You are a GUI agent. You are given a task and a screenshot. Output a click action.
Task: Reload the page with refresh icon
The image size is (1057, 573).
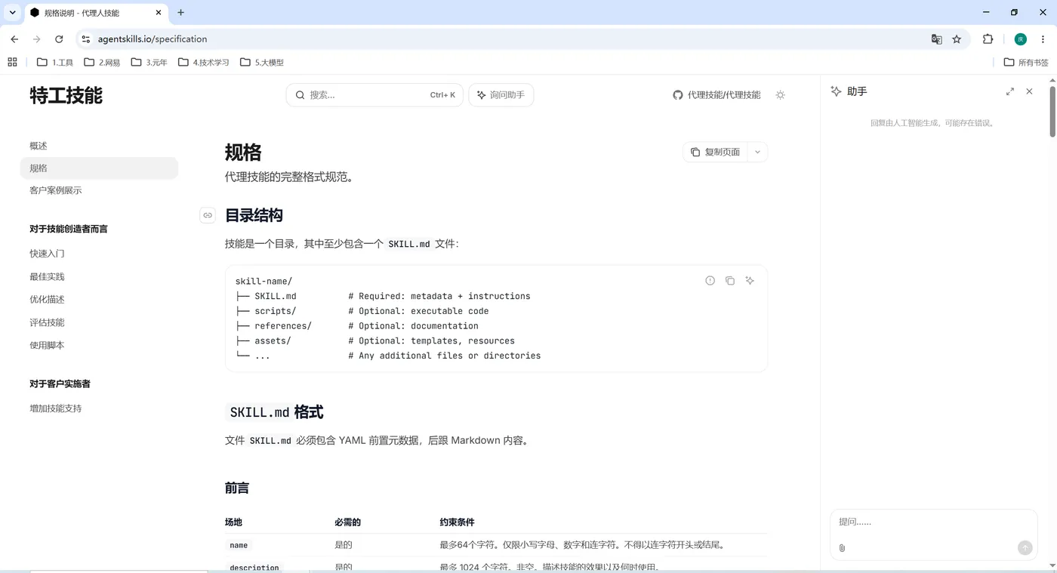(x=59, y=39)
